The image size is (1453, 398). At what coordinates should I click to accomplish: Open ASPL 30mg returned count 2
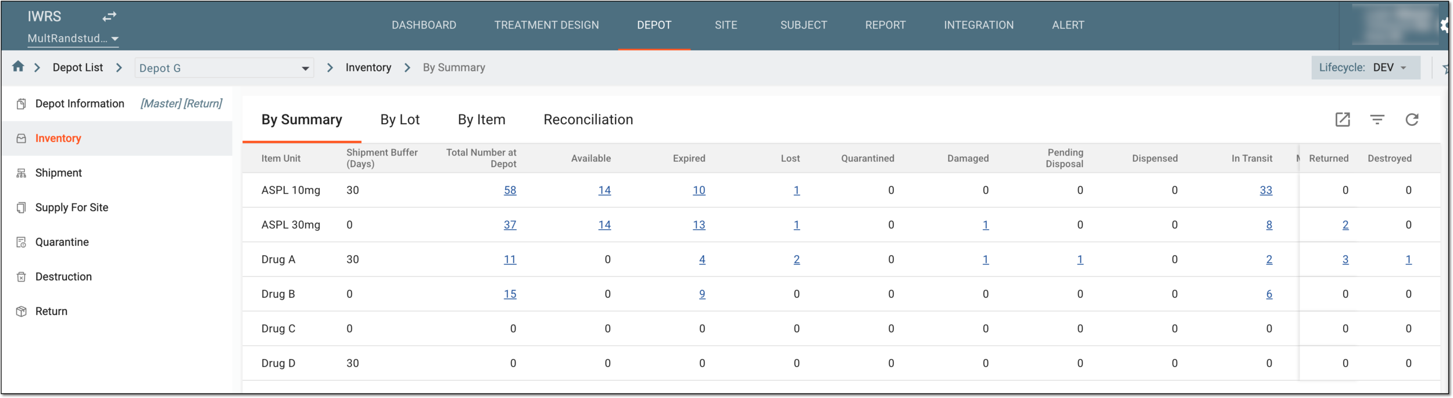point(1345,225)
